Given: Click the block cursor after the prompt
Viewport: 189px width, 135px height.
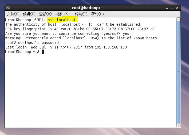Looking at the screenshot, I should pyautogui.click(x=43, y=52).
